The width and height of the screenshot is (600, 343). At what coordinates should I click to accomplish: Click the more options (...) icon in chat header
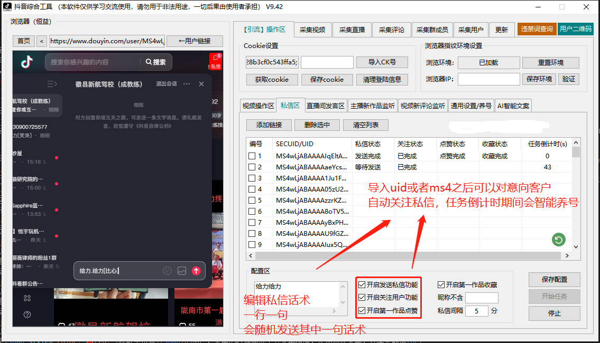(187, 84)
